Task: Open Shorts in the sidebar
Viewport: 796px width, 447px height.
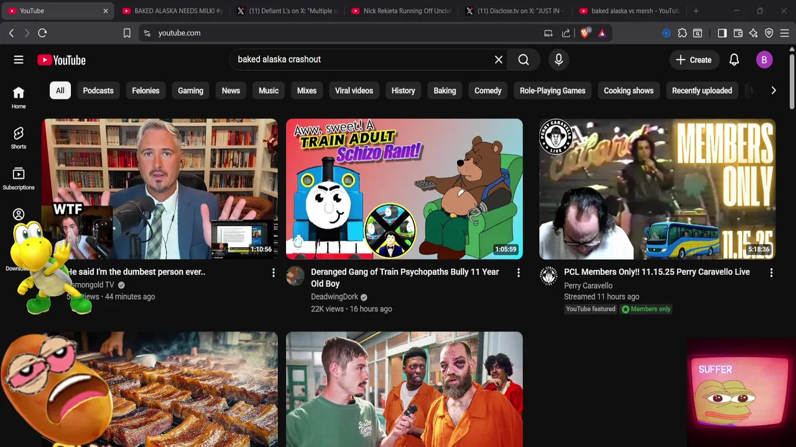Action: [19, 138]
